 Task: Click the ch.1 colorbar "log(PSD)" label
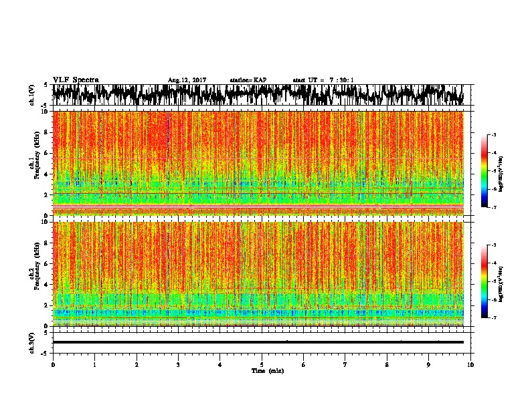[x=501, y=174]
